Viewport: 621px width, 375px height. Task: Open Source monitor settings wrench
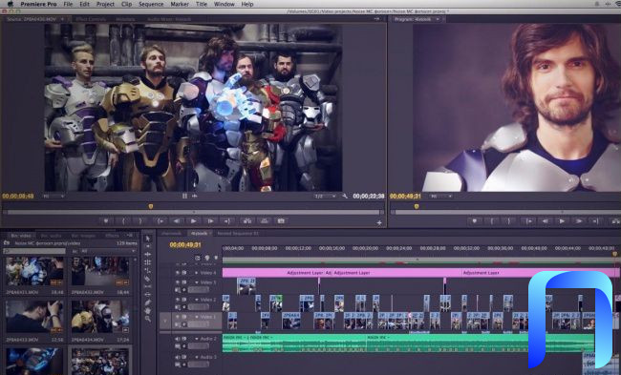coord(345,197)
